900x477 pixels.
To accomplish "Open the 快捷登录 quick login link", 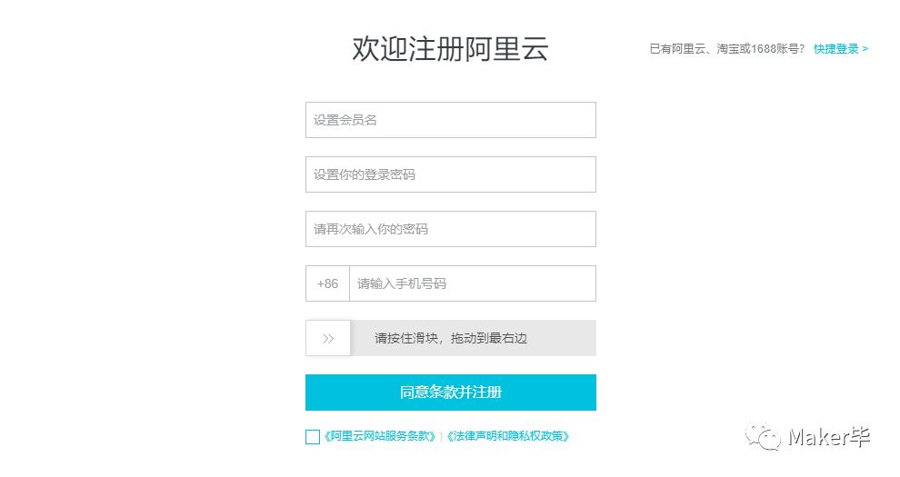I will 836,49.
